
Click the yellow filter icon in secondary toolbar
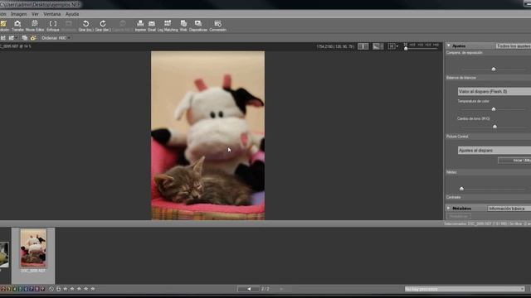pos(33,38)
